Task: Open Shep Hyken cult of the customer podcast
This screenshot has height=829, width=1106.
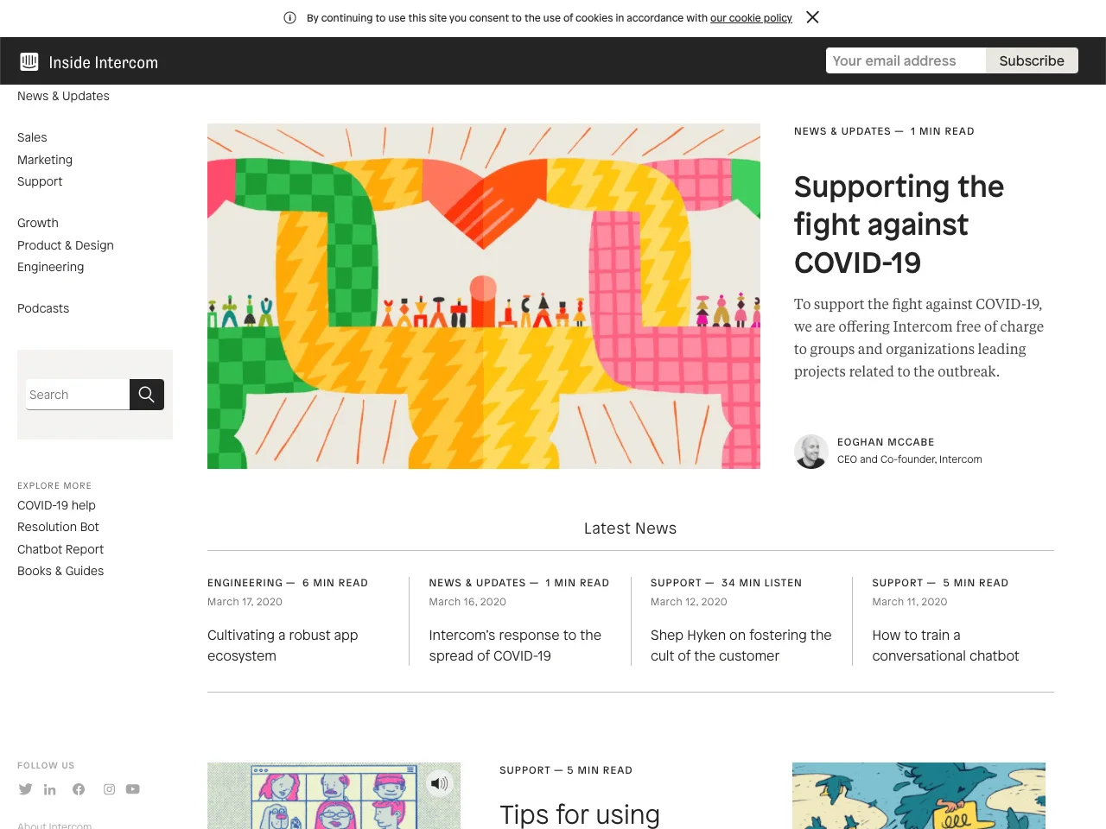Action: [x=741, y=645]
